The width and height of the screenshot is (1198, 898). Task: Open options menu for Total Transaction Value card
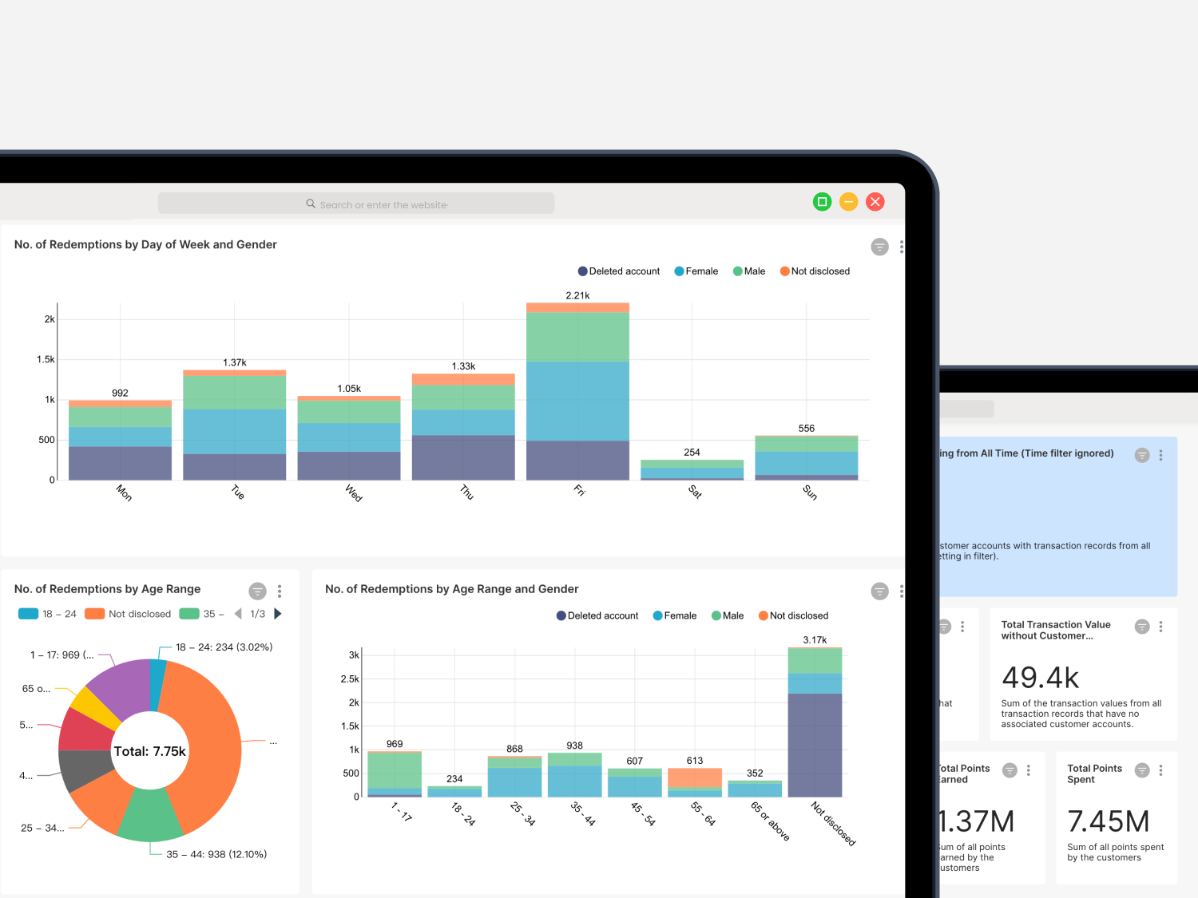[x=1160, y=627]
